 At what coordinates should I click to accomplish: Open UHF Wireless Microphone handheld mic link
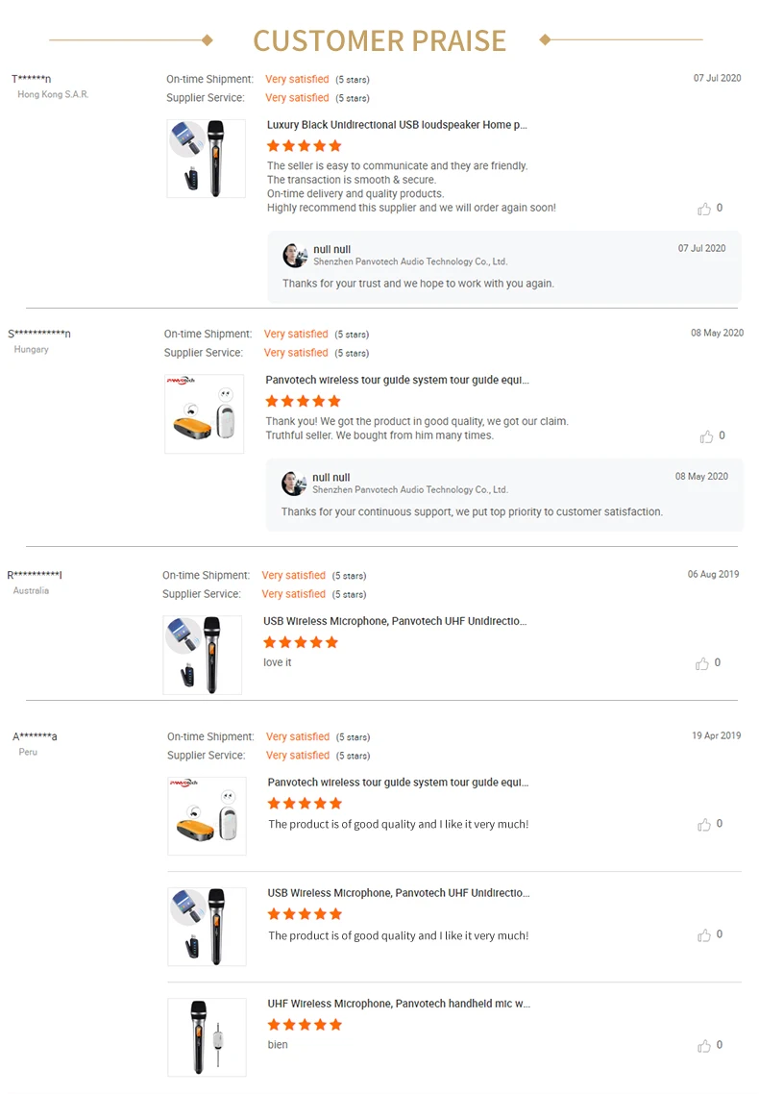click(399, 1004)
